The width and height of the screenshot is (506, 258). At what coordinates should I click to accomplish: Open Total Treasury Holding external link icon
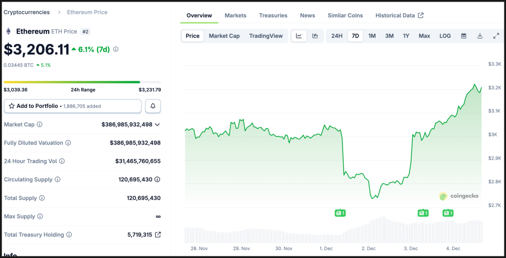158,235
